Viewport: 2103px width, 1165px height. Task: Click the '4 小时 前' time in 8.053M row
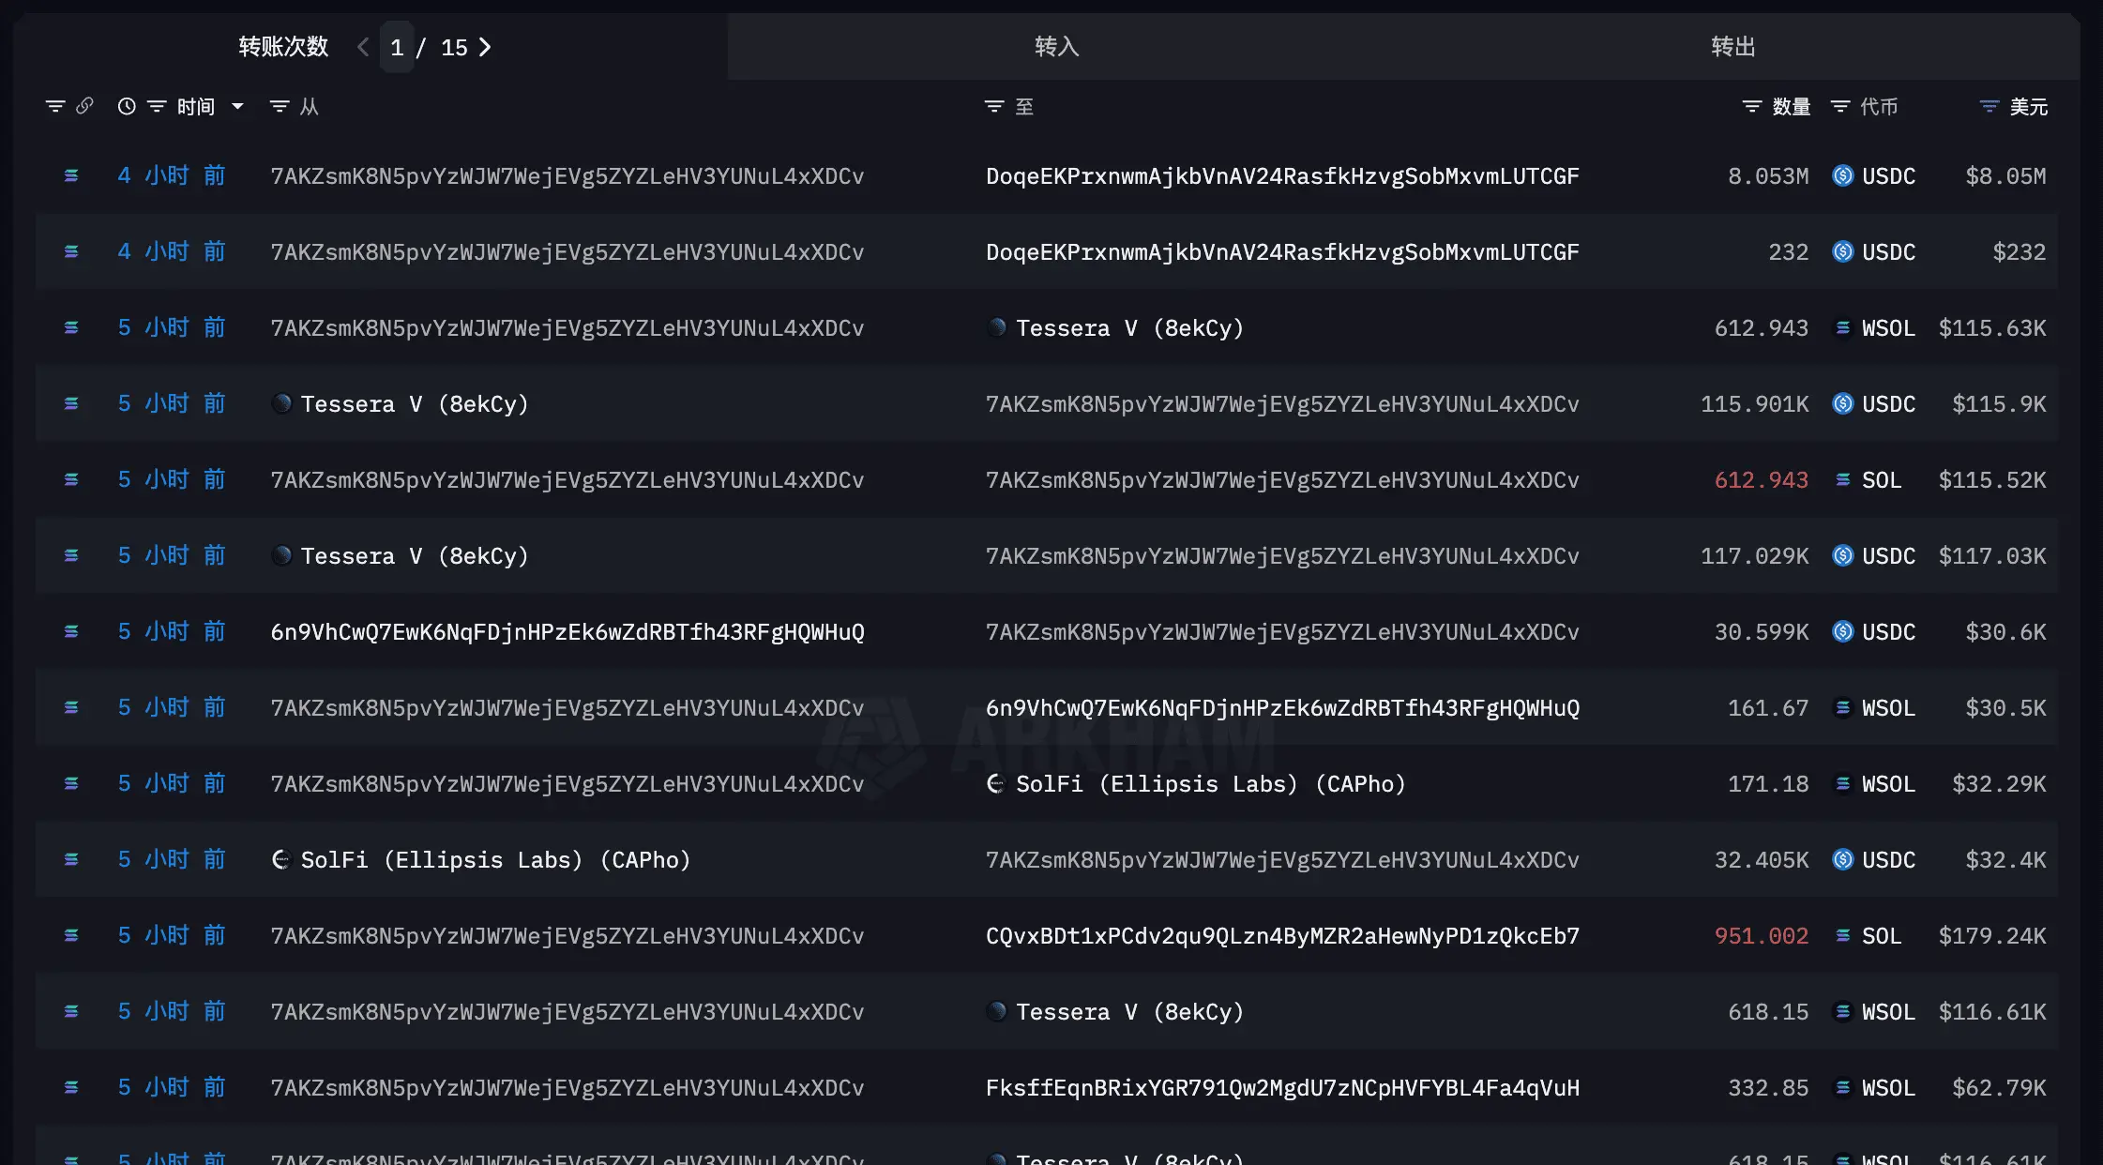coord(172,176)
